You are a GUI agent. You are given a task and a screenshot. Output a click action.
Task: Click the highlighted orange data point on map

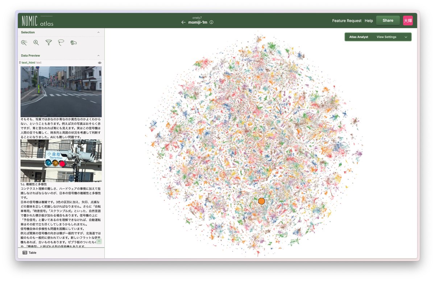(x=261, y=201)
